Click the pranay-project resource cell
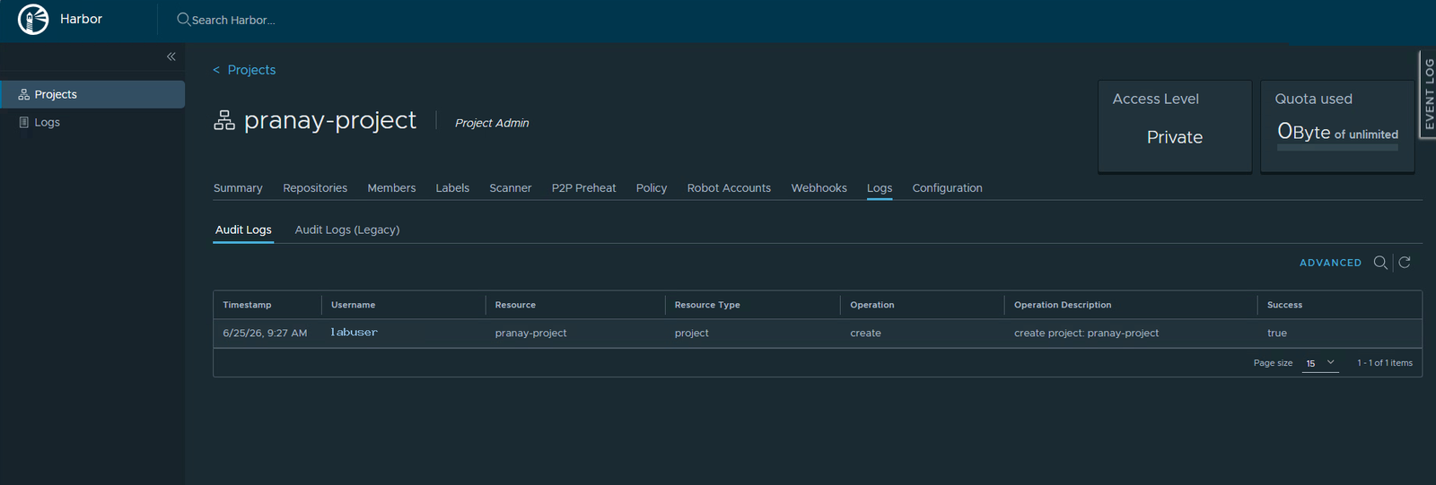 pos(530,333)
